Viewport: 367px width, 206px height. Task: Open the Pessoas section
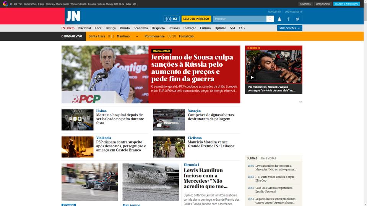click(x=174, y=28)
